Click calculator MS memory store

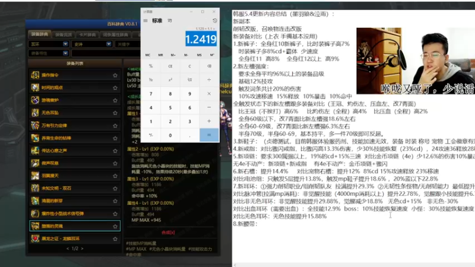point(199,55)
